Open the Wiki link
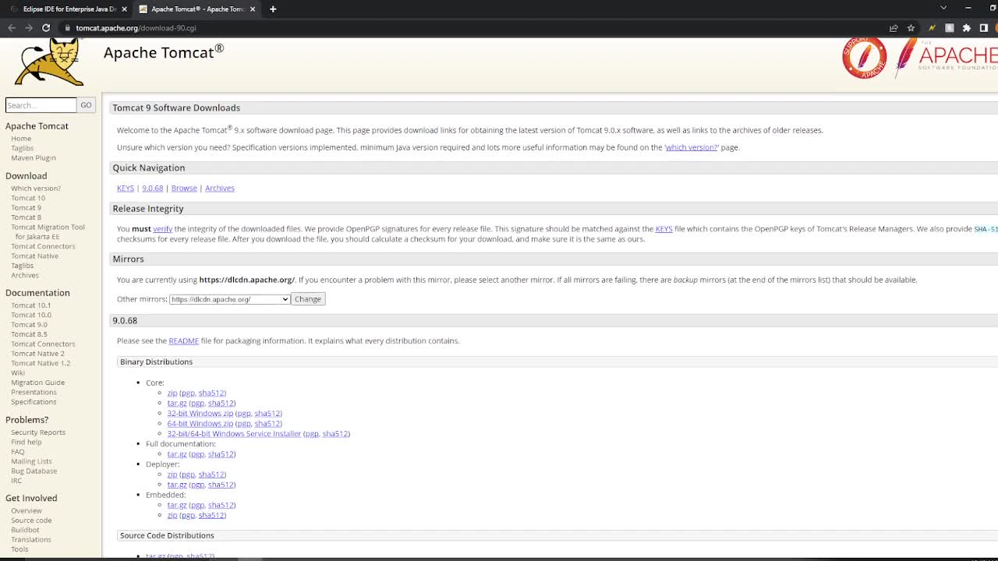Screen dimensions: 998x561 pos(18,373)
